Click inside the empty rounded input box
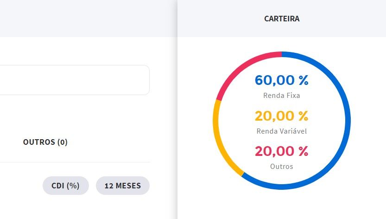Viewport: 386px width, 219px height. coord(74,80)
